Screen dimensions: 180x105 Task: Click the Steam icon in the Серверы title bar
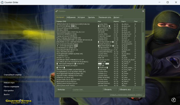[57, 11]
